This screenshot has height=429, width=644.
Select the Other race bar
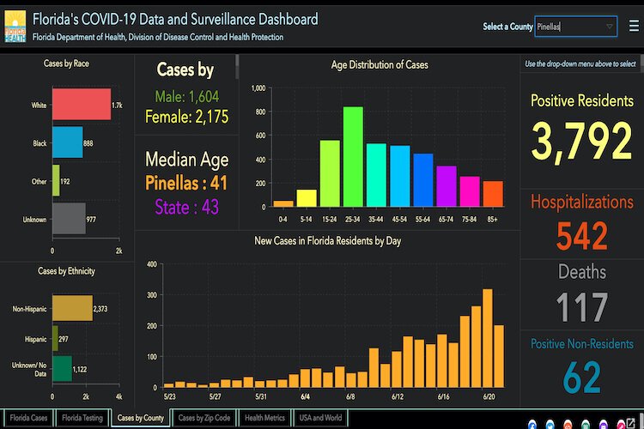(x=56, y=181)
